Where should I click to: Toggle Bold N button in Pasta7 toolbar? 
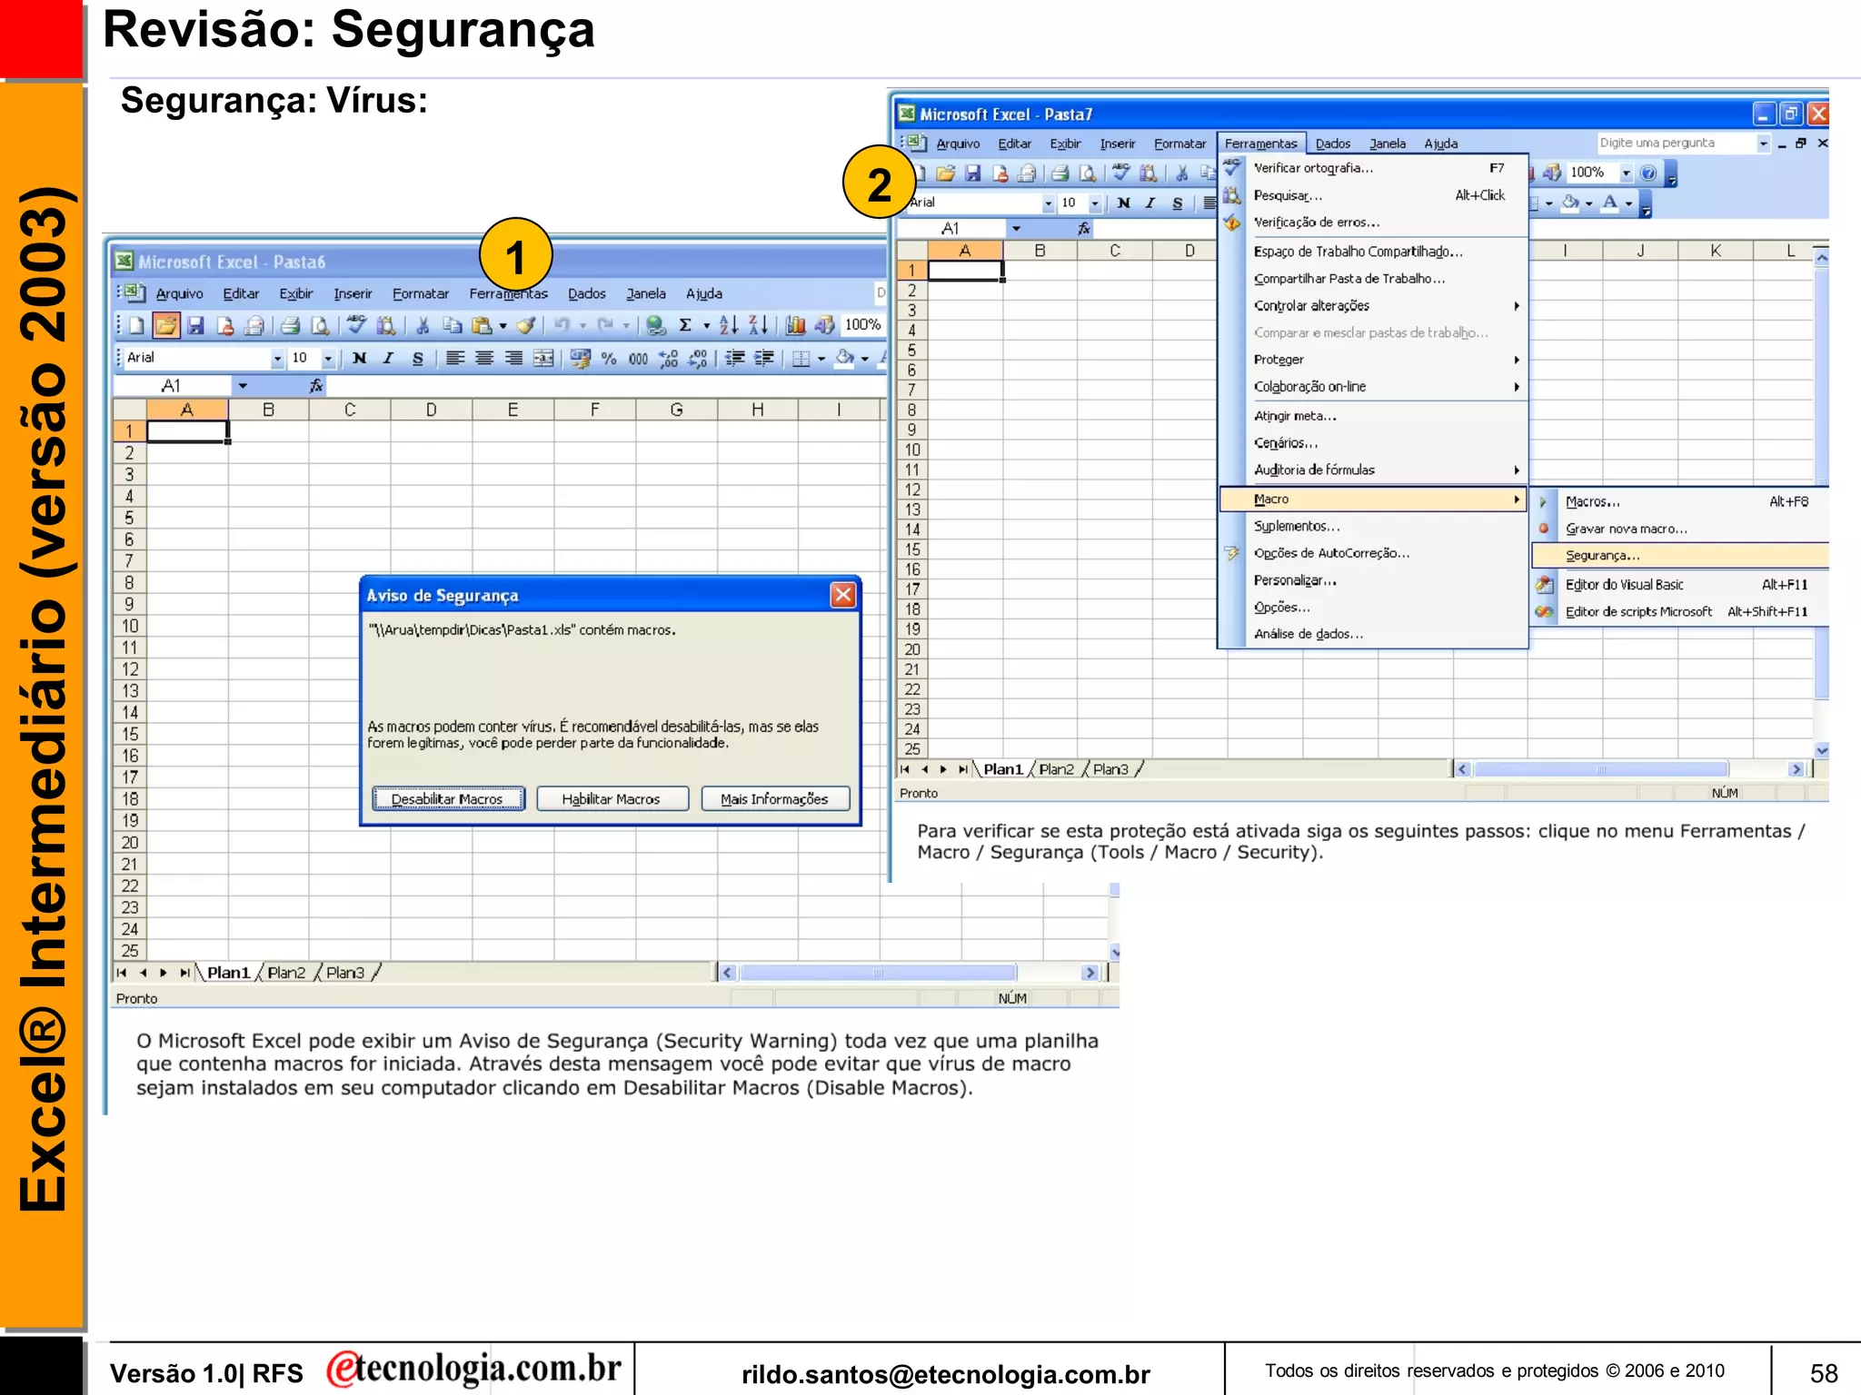pyautogui.click(x=1124, y=203)
